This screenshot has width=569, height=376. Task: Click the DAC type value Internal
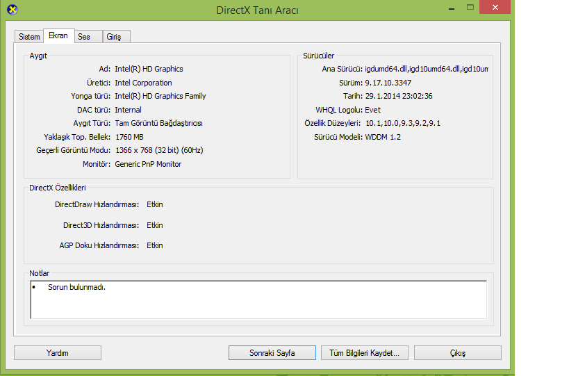click(128, 110)
